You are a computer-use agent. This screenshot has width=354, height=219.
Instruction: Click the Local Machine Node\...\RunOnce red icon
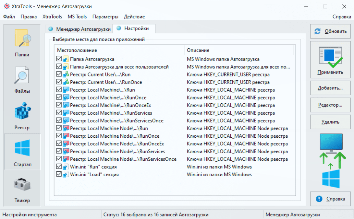coord(66,136)
